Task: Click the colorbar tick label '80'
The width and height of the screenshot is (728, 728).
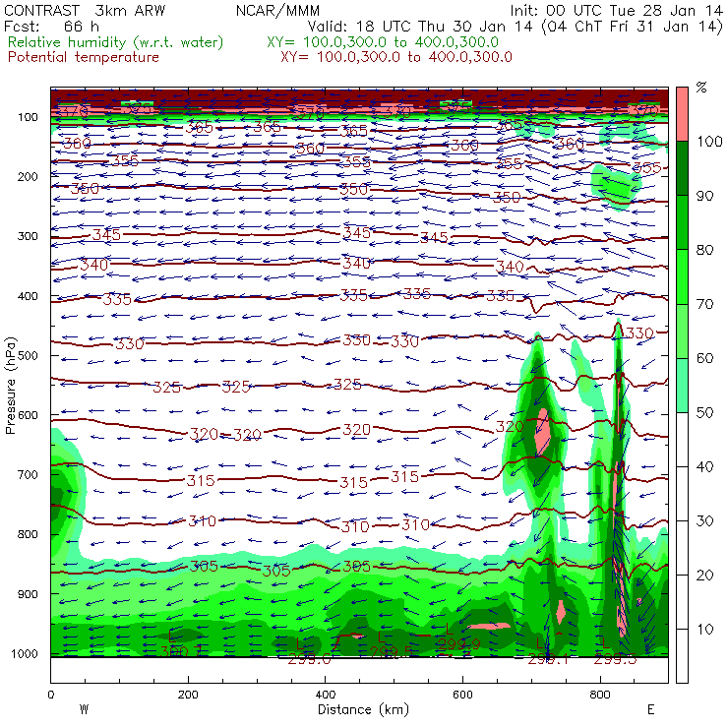Action: pos(705,250)
